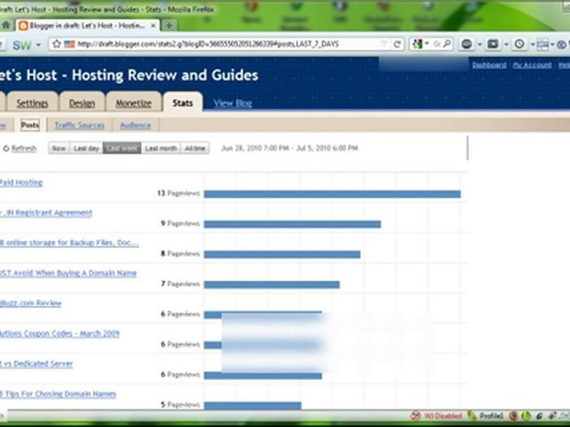Open a new tab with the plus button
The width and height of the screenshot is (570, 427).
169,26
